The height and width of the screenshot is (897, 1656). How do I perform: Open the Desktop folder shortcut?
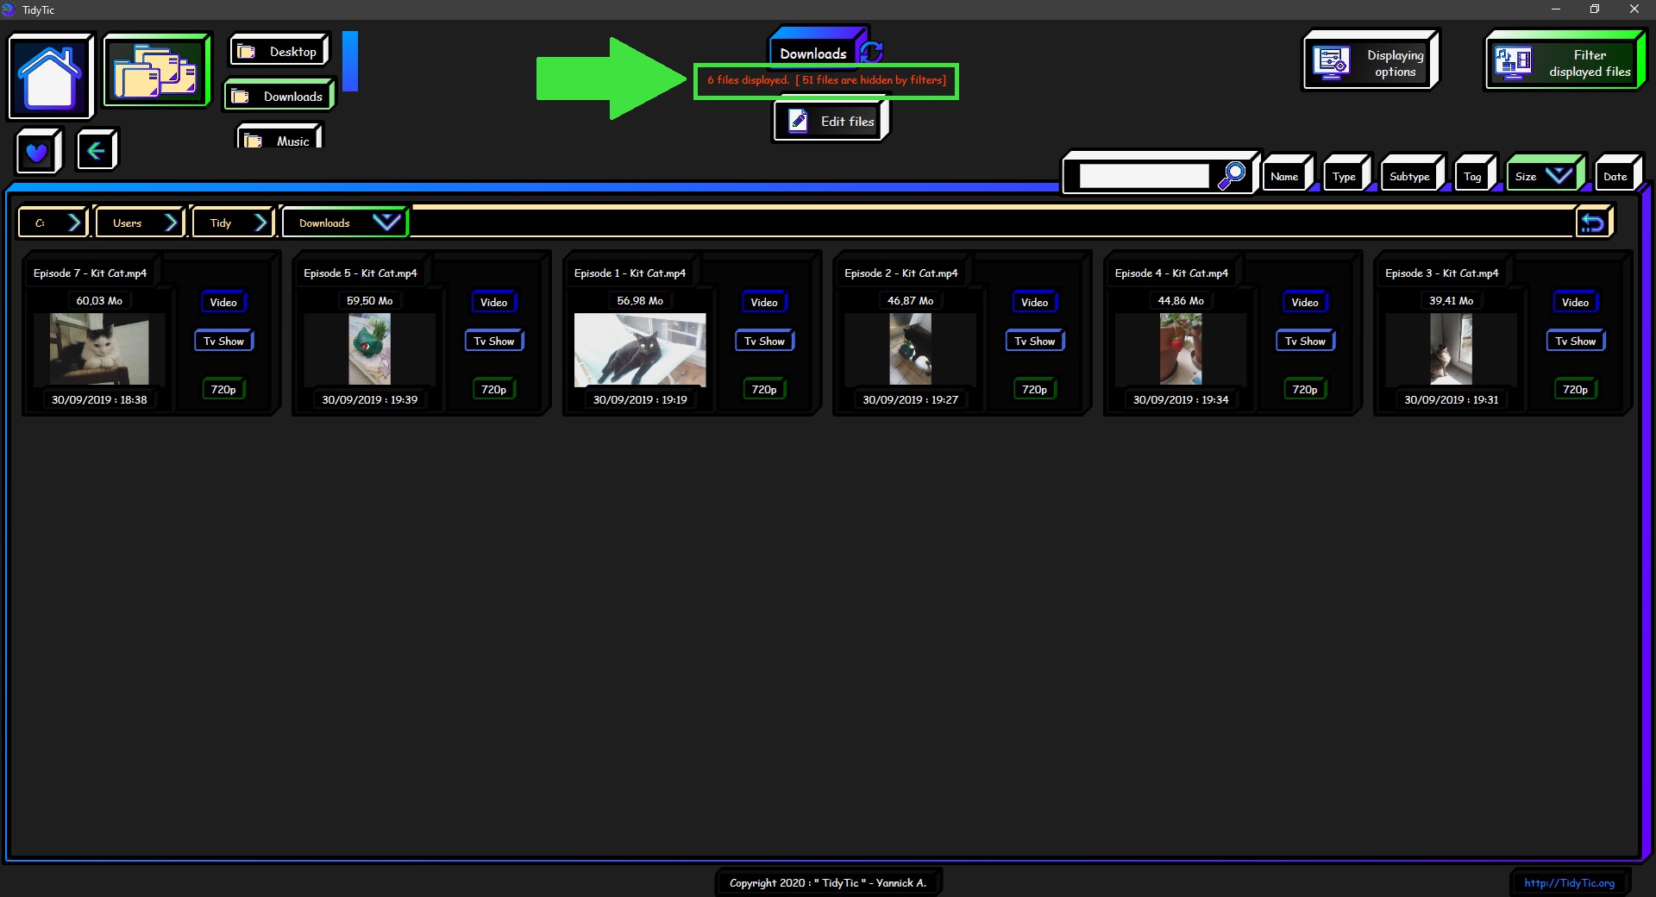coord(279,51)
